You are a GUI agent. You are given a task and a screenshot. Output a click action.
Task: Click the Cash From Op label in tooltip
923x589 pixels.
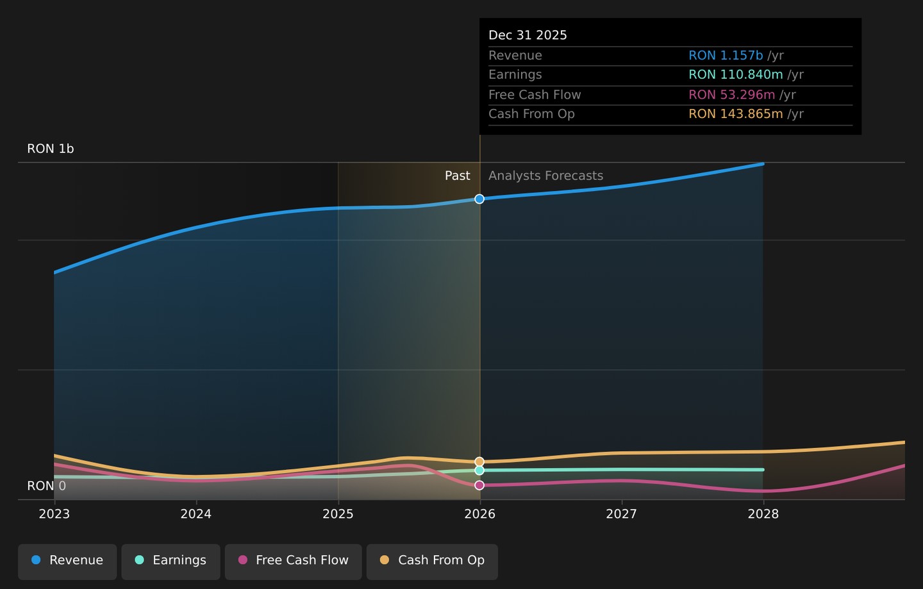[x=531, y=114]
